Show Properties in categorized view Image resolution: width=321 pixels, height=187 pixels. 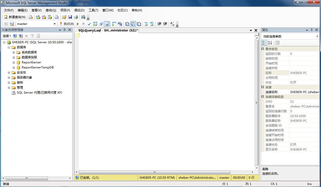pyautogui.click(x=264, y=43)
